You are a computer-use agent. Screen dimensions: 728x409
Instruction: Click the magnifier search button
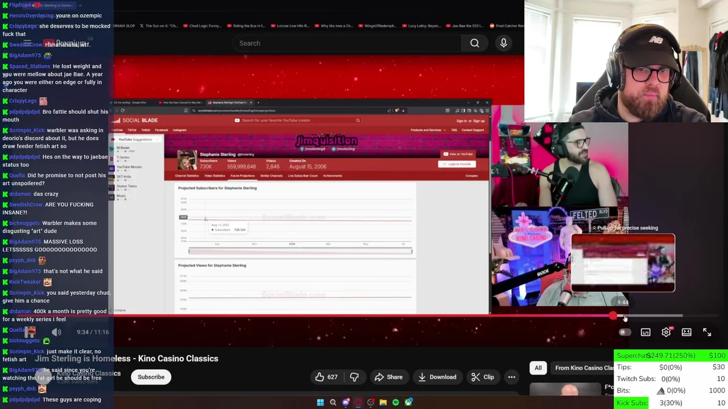coord(474,43)
